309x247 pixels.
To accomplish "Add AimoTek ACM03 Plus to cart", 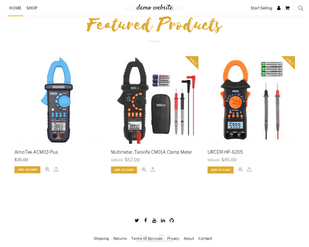I will (x=27, y=169).
